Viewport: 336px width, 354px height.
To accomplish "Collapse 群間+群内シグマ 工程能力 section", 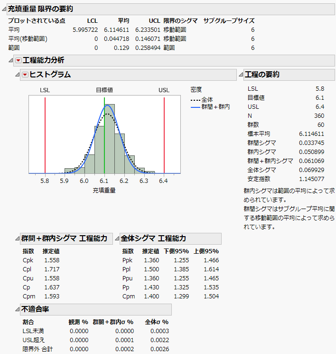I will (17, 239).
